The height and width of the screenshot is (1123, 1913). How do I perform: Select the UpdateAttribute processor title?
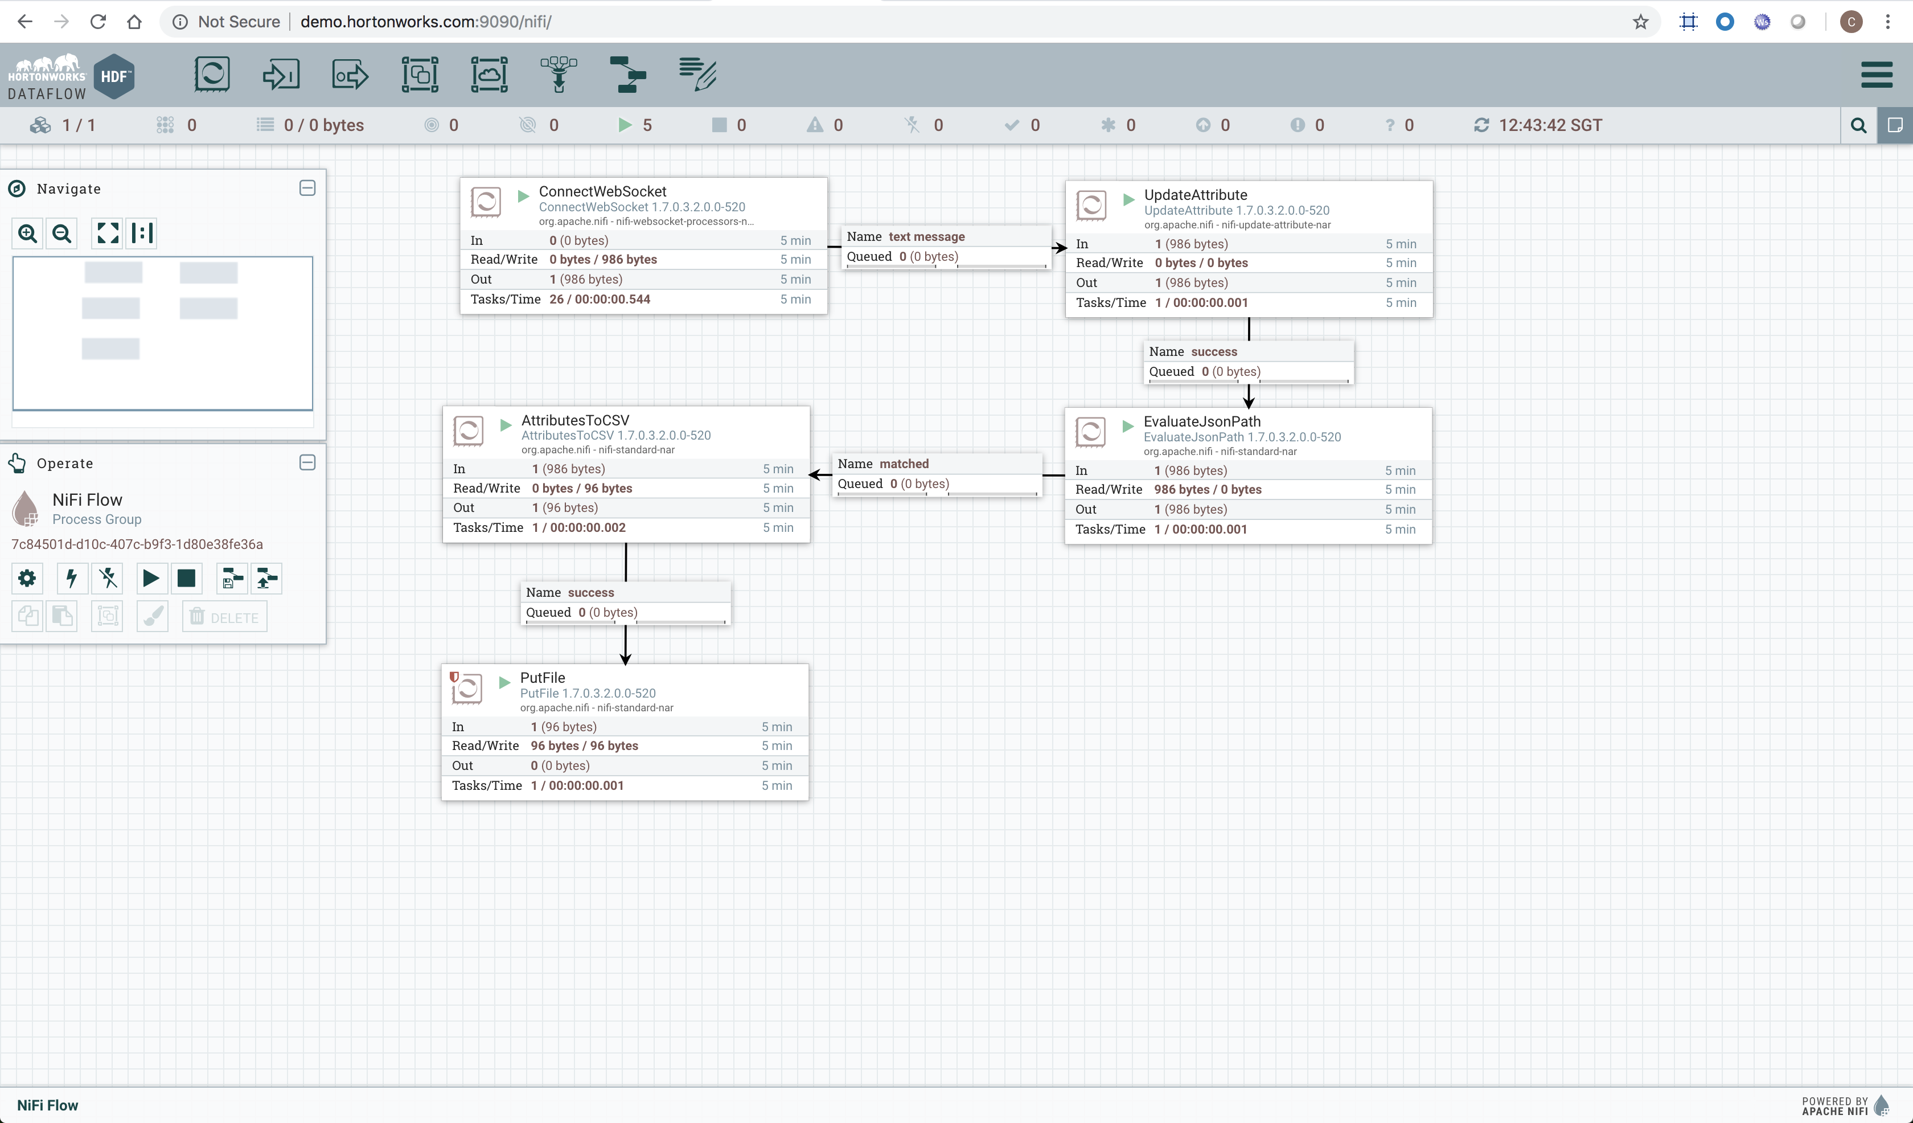click(x=1196, y=195)
